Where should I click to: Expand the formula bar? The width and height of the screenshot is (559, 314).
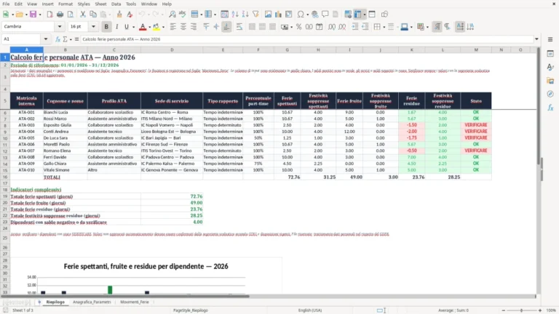[x=536, y=39]
